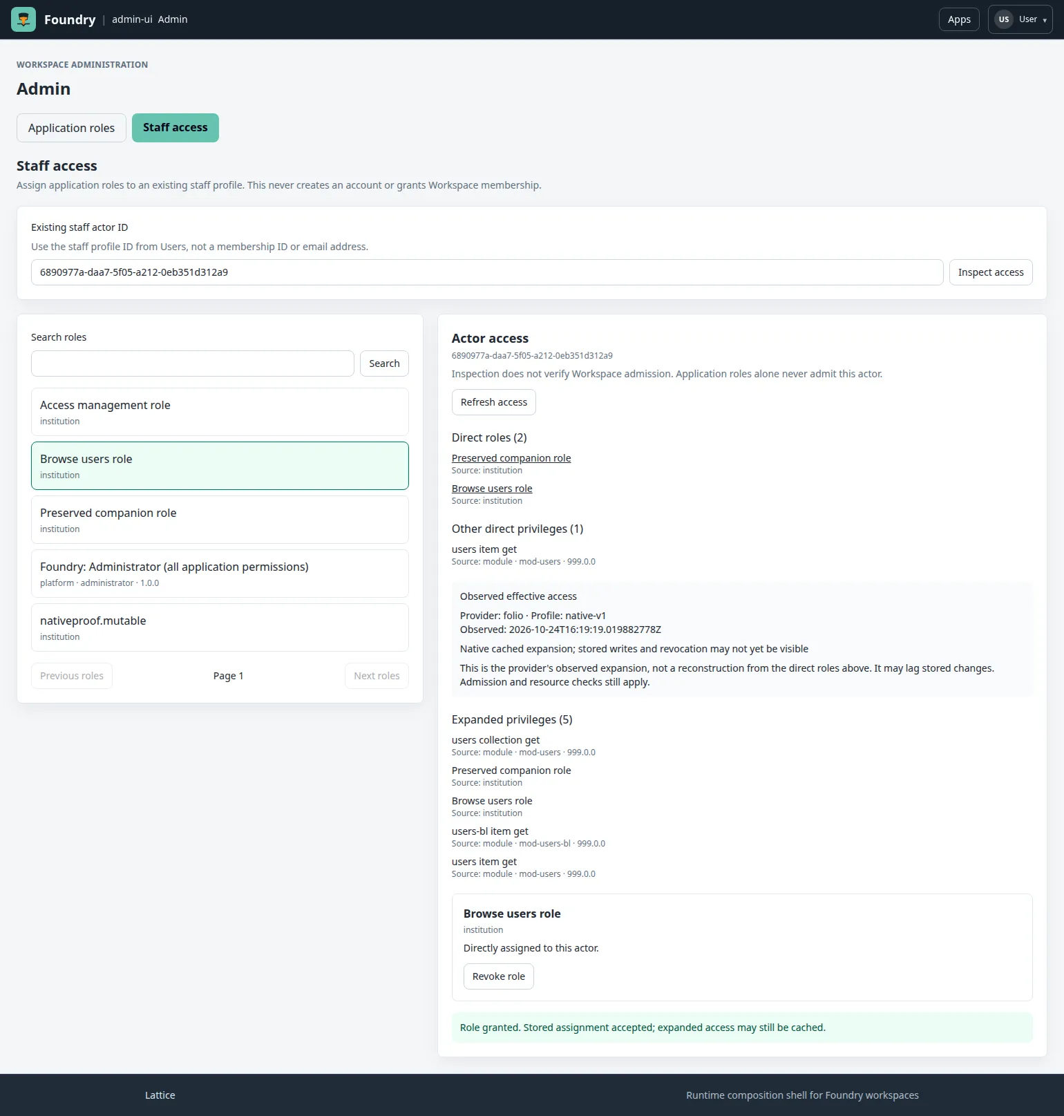Click the Inspect access button

pyautogui.click(x=991, y=272)
